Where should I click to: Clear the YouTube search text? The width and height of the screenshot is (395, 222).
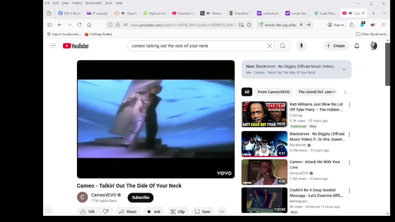coord(269,46)
